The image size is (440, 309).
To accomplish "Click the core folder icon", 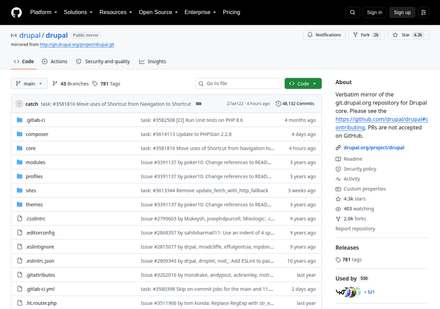I will (19, 148).
